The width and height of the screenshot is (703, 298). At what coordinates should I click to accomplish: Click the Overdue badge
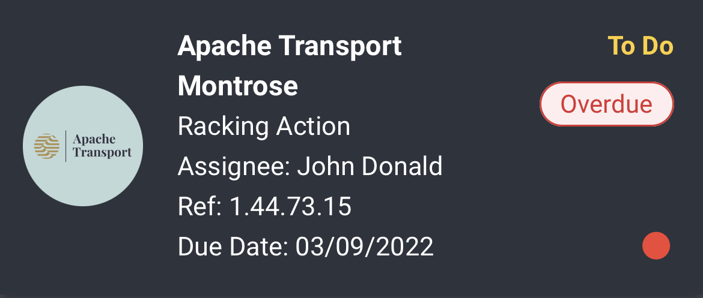(x=606, y=104)
